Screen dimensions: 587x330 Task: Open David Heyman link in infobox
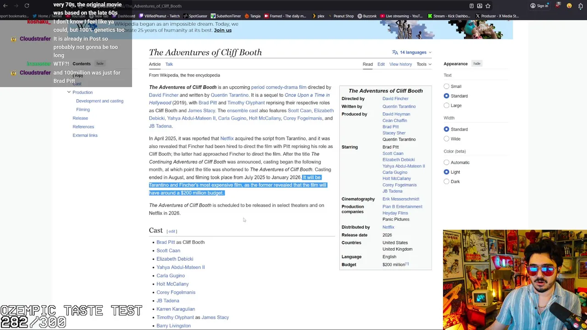[396, 114]
